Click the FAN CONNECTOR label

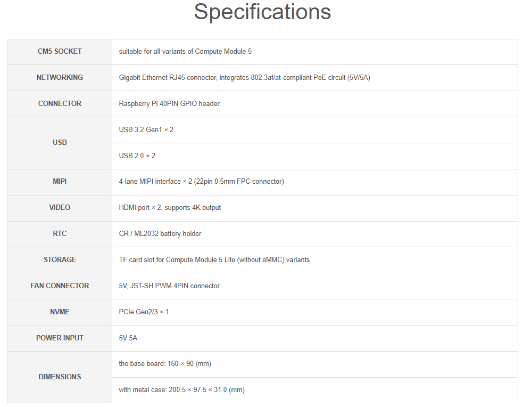[60, 286]
